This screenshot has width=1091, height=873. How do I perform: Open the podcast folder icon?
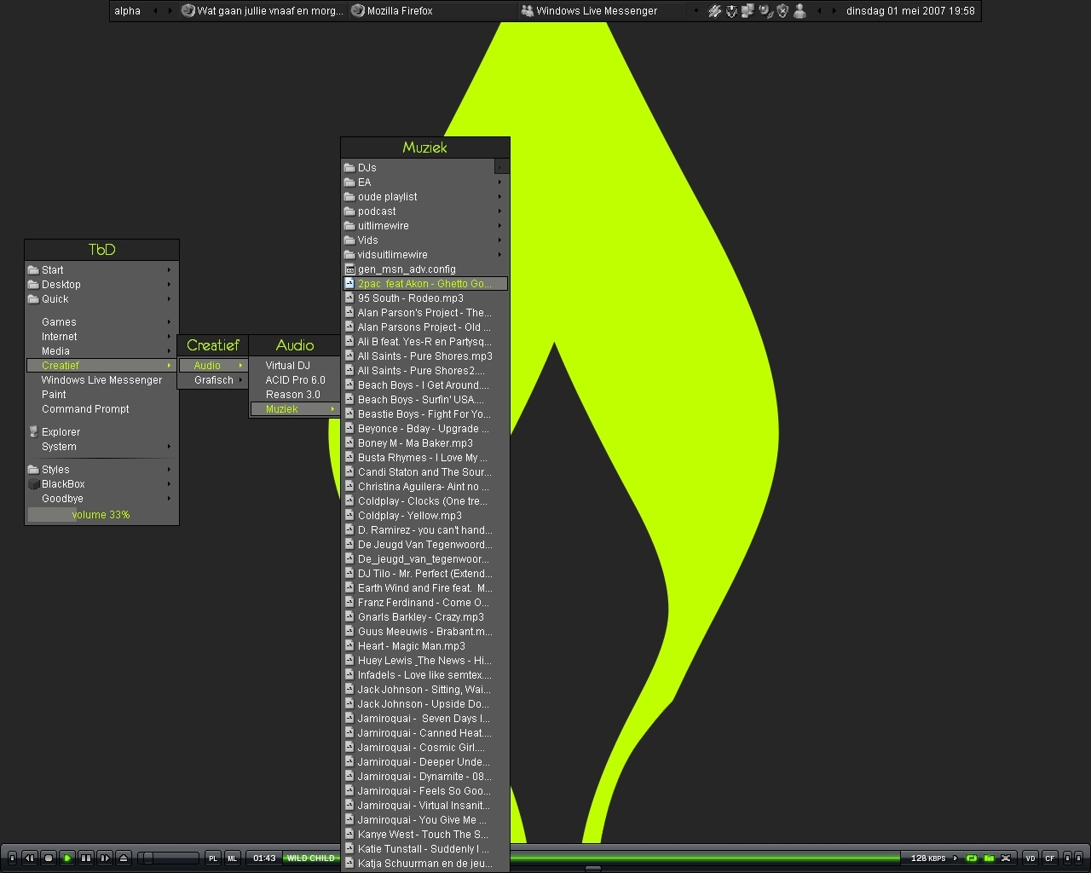[x=349, y=211]
